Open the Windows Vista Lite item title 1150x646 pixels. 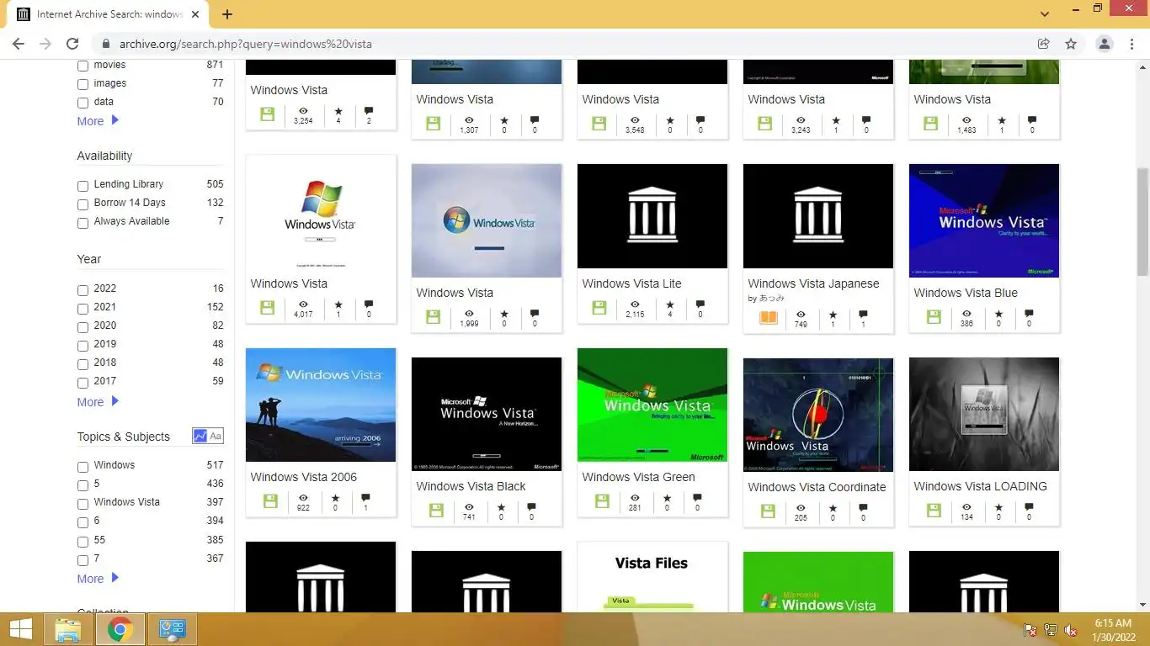pyautogui.click(x=631, y=283)
